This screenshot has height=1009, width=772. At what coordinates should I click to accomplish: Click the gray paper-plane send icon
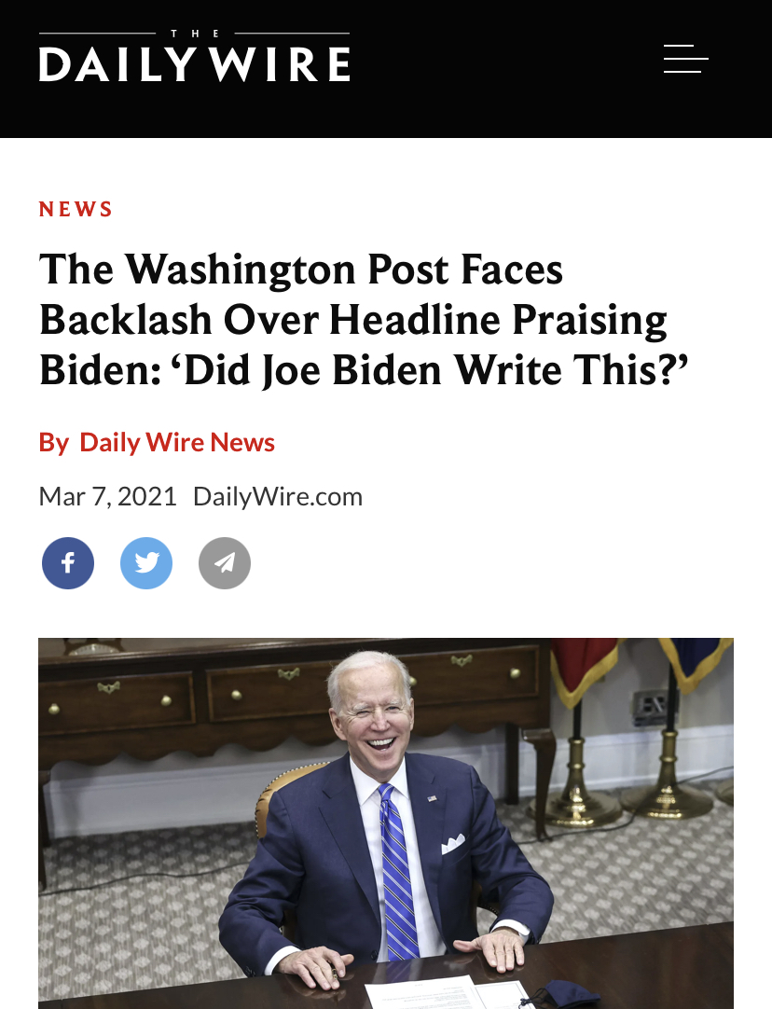point(225,563)
